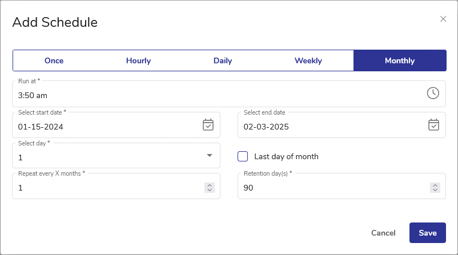458x255 pixels.
Task: Cancel adding the schedule
Action: tap(383, 233)
